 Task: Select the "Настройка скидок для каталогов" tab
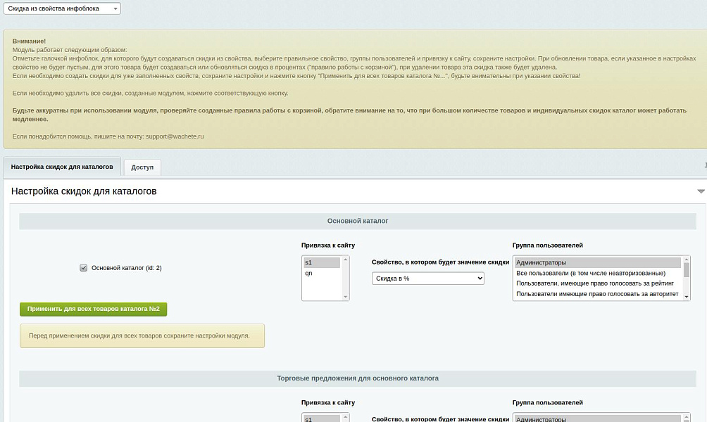click(62, 167)
